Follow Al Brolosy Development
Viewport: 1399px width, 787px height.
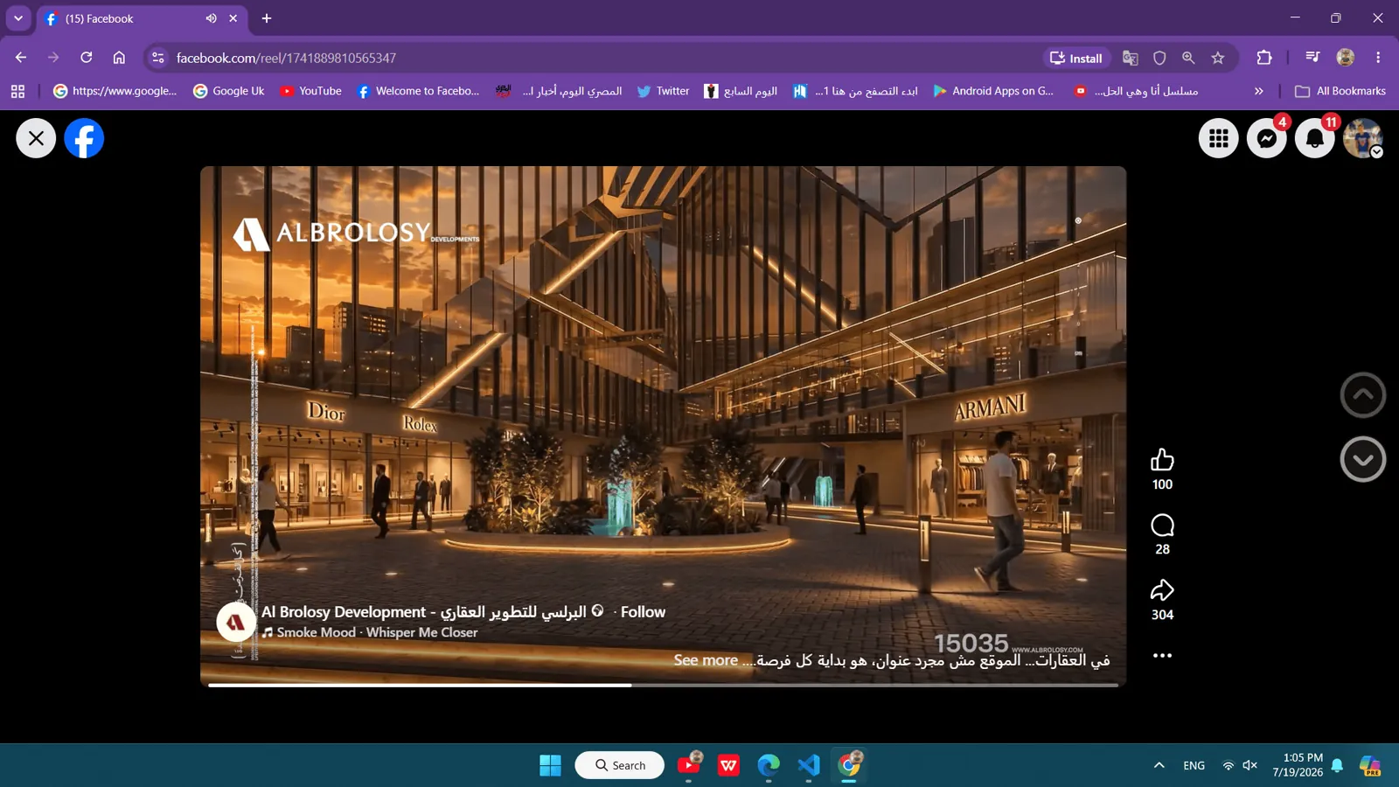[x=643, y=612]
